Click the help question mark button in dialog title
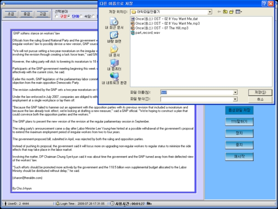Screen dimensions: 278x209 [x=264, y=4]
